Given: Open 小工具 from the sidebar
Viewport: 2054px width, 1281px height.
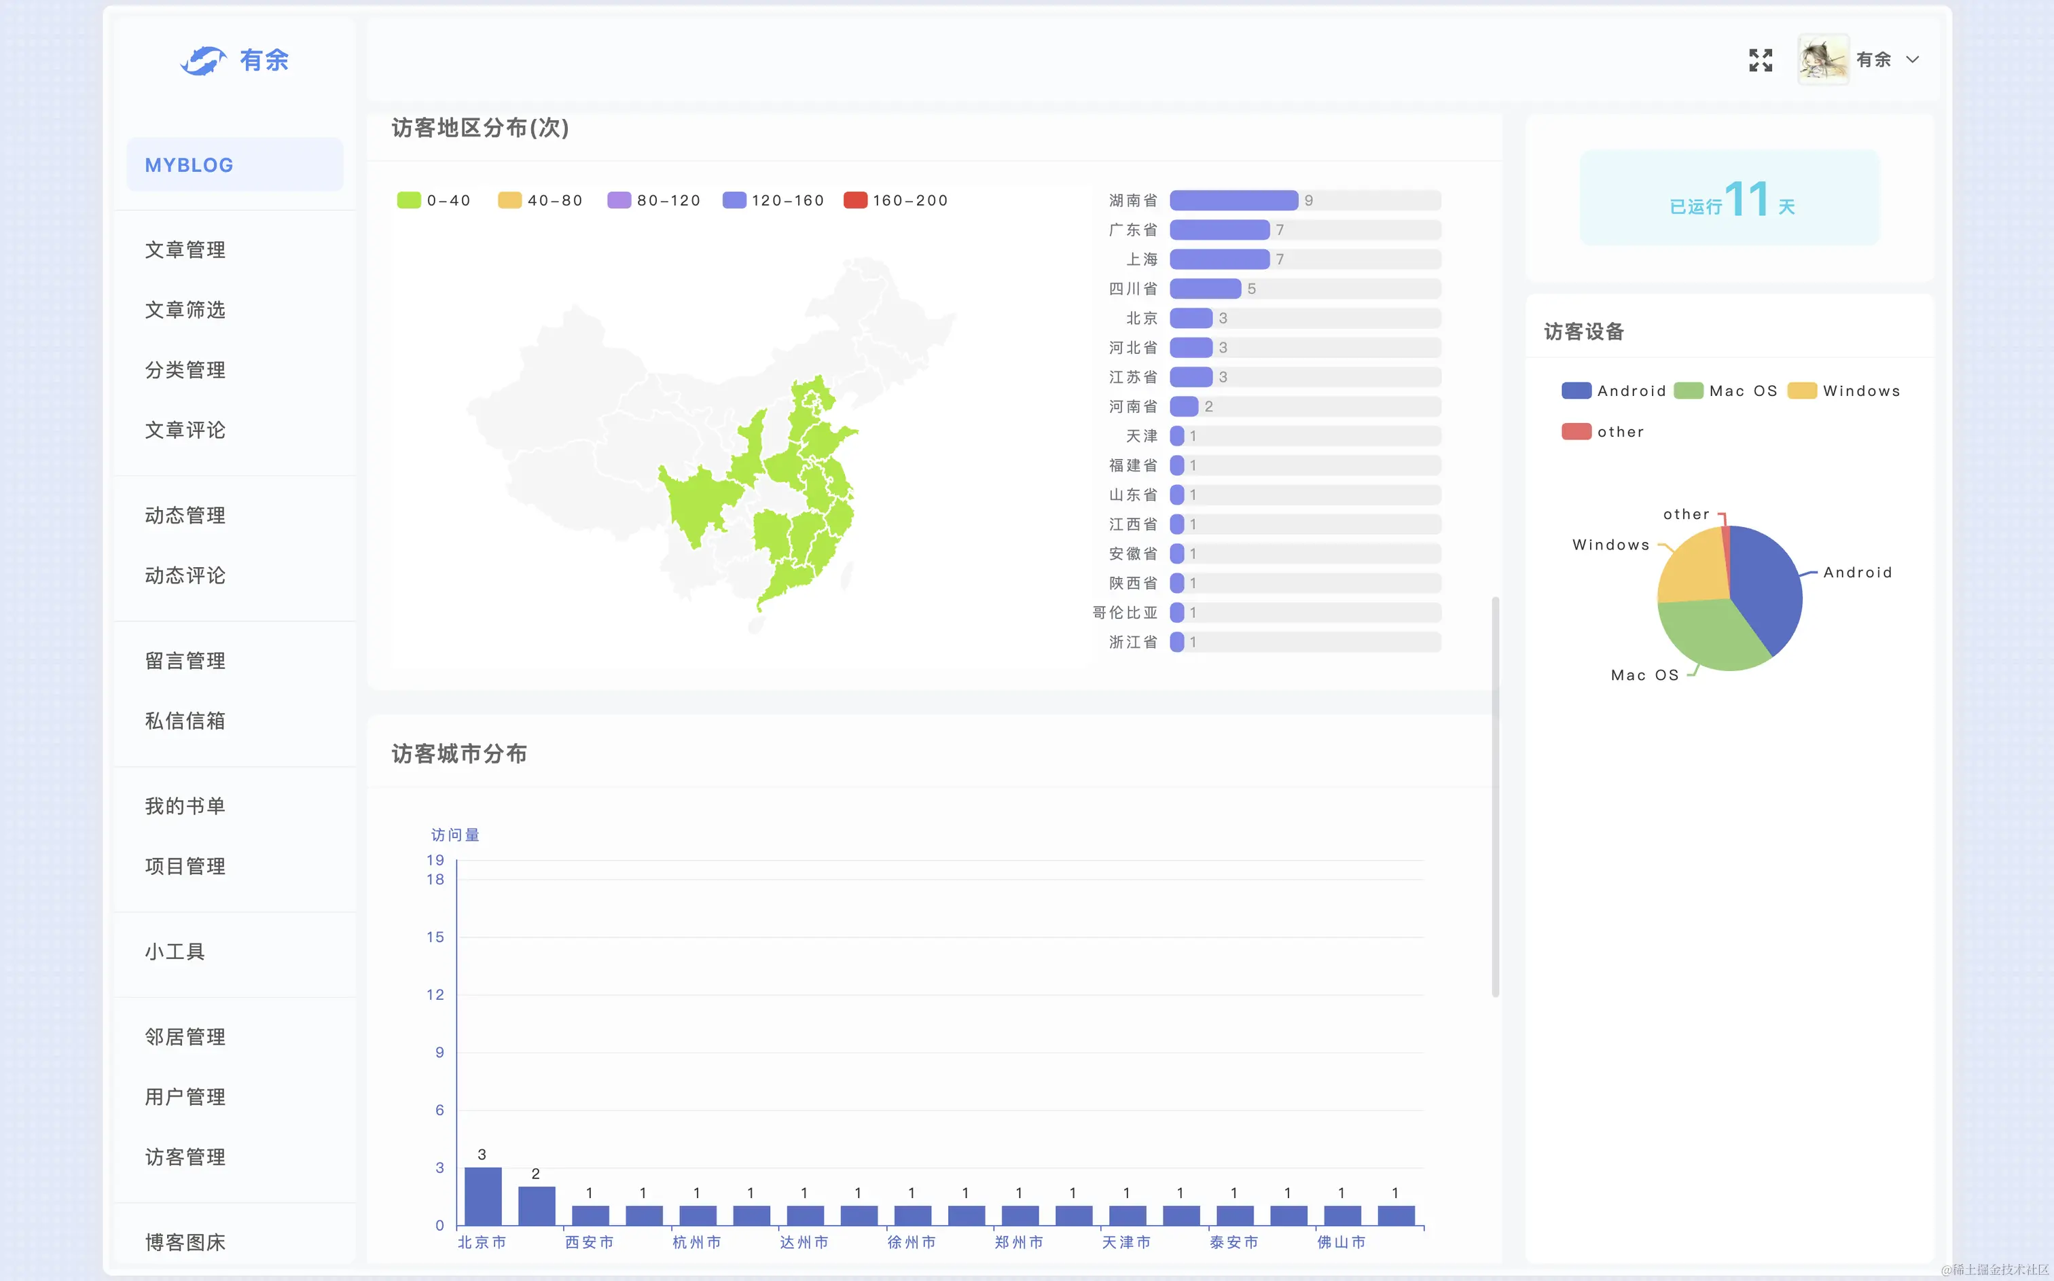Looking at the screenshot, I should (175, 952).
